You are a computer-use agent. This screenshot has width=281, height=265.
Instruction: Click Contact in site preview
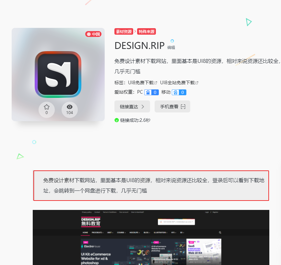[97, 212]
